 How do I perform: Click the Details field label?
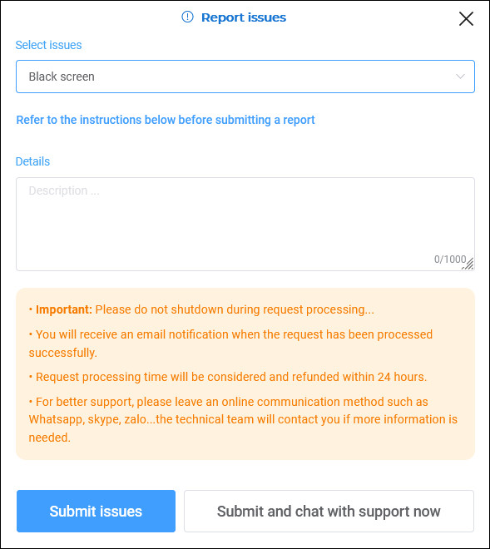(x=33, y=161)
